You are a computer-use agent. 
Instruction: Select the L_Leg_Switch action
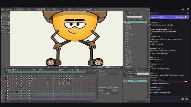tap(128, 61)
